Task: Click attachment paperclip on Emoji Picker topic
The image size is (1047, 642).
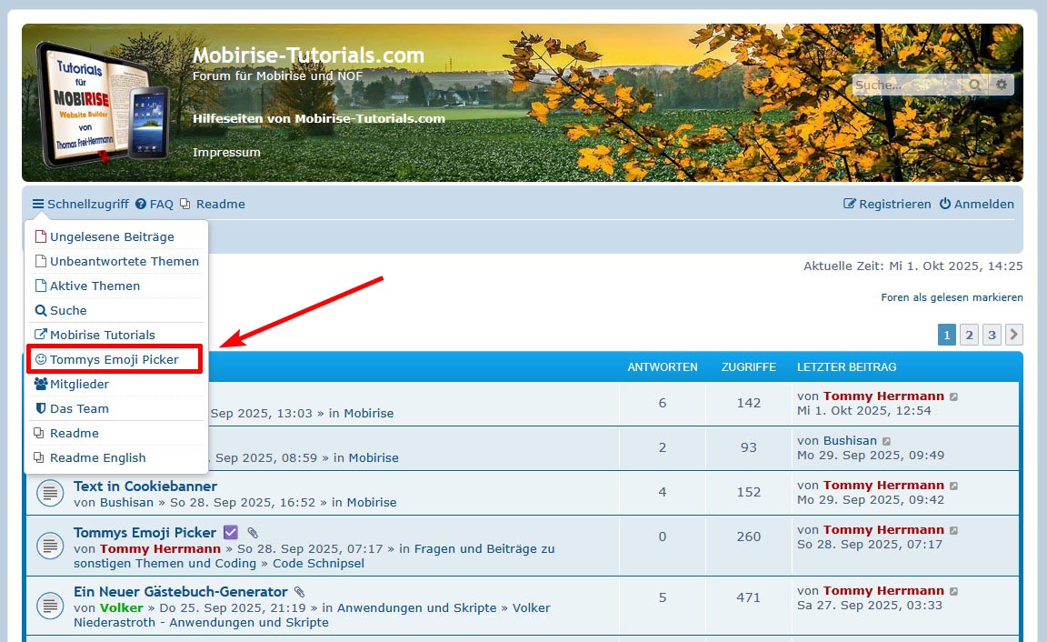Action: pyautogui.click(x=253, y=533)
